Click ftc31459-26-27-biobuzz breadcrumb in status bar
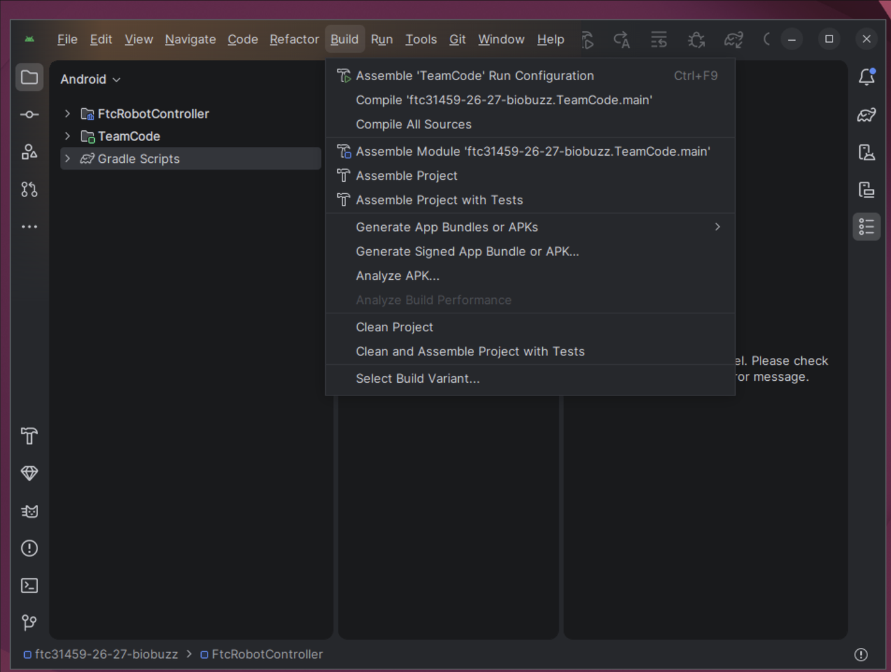The height and width of the screenshot is (672, 891). point(101,654)
